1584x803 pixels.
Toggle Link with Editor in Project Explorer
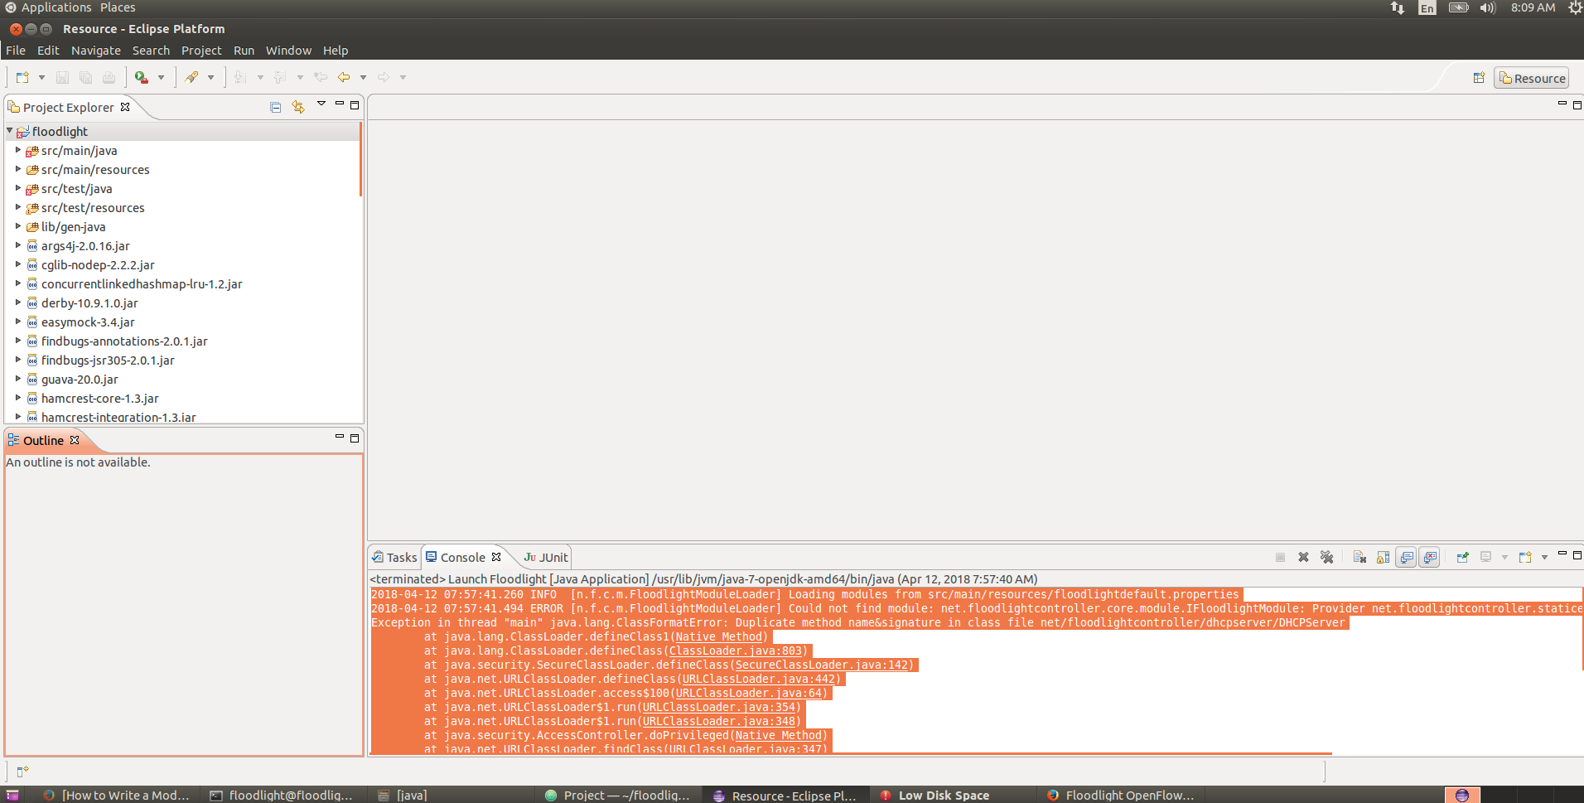click(x=297, y=108)
